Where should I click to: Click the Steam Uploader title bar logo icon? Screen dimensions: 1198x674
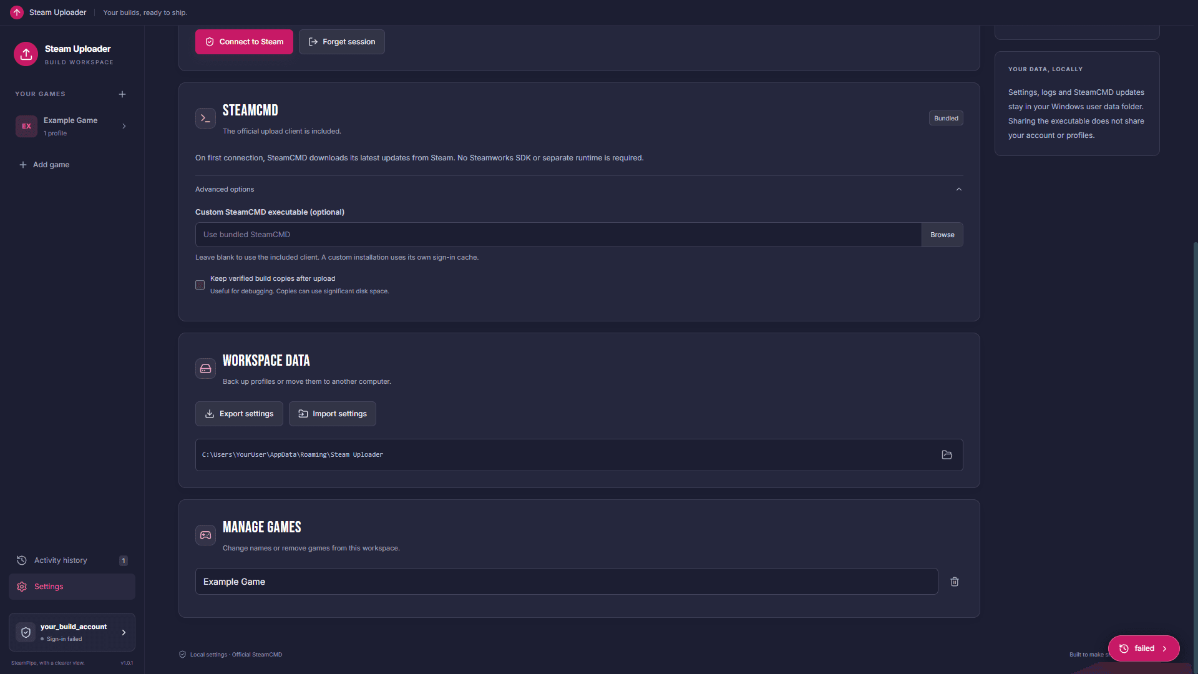[17, 12]
